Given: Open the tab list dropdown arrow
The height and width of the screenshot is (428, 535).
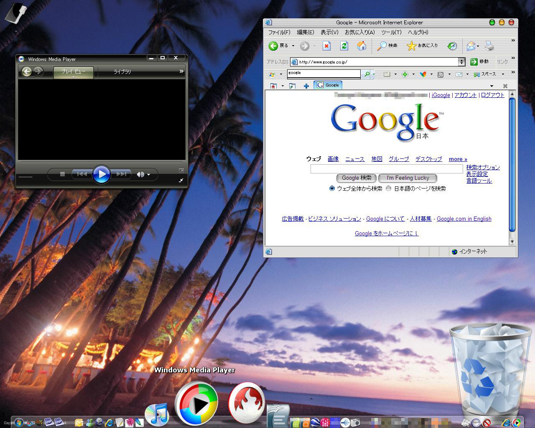Looking at the screenshot, I should tap(492, 86).
